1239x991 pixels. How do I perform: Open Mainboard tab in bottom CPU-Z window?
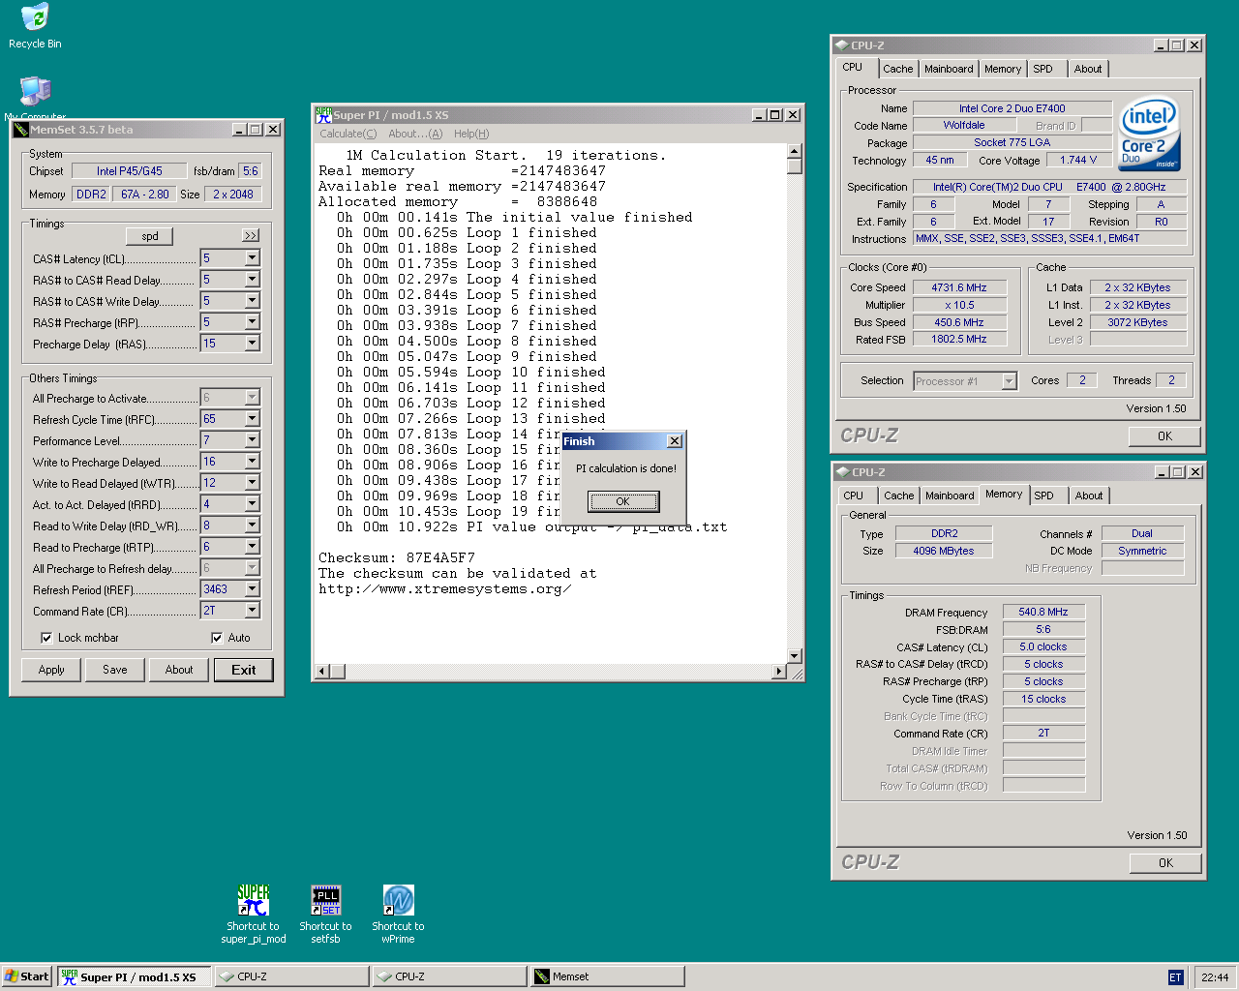coord(950,495)
